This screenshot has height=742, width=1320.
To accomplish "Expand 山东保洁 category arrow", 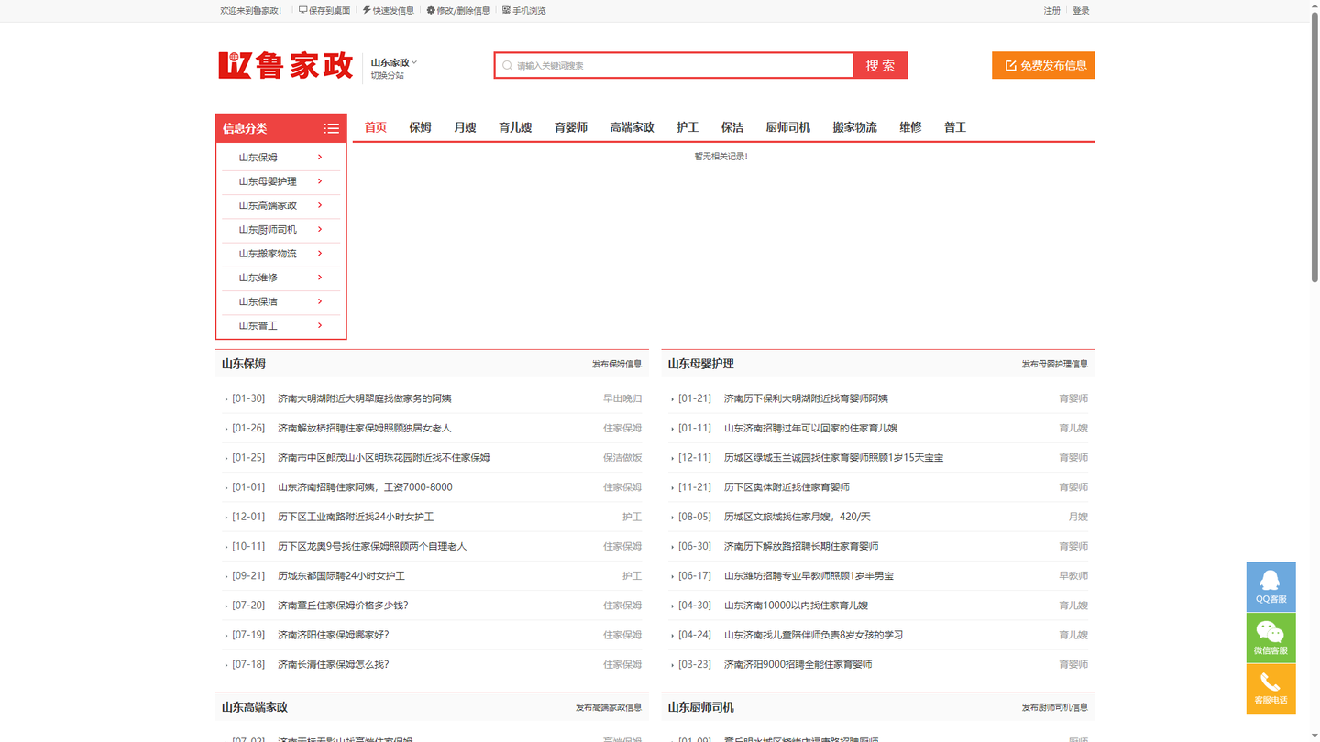I will (320, 301).
